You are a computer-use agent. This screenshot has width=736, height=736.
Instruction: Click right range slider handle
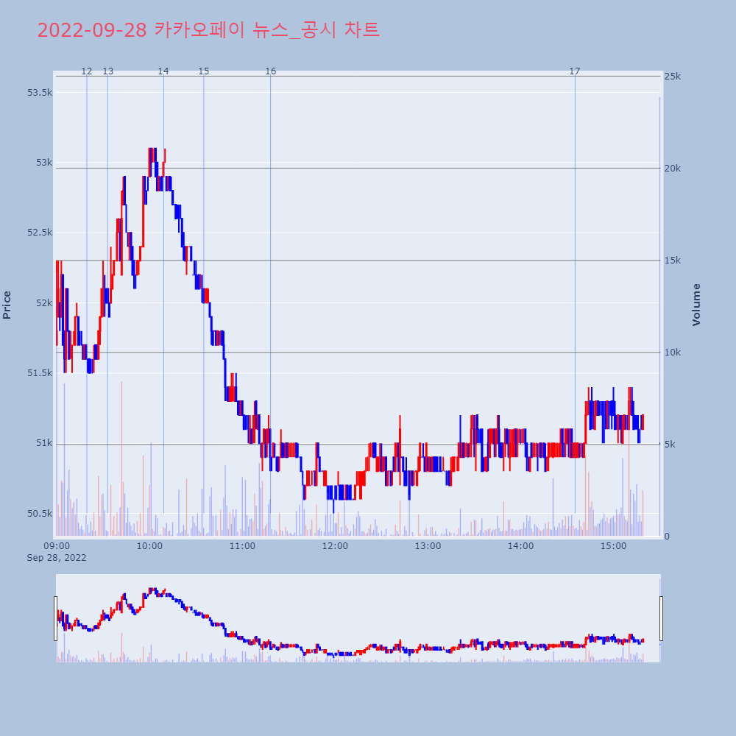(x=662, y=618)
